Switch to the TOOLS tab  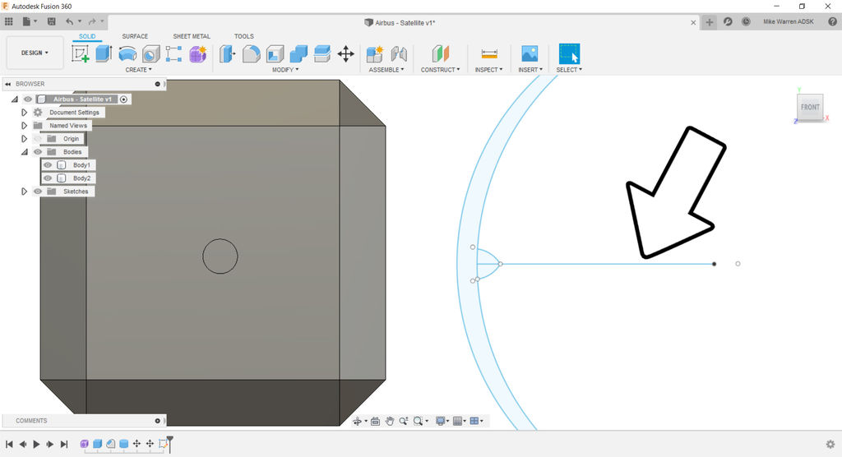pos(243,36)
